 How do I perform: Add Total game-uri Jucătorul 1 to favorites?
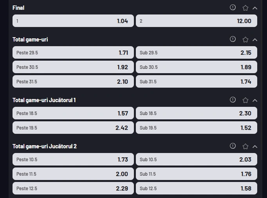pyautogui.click(x=245, y=100)
